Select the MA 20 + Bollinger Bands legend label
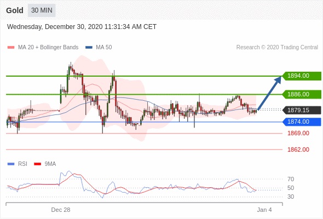The width and height of the screenshot is (323, 219). click(48, 48)
